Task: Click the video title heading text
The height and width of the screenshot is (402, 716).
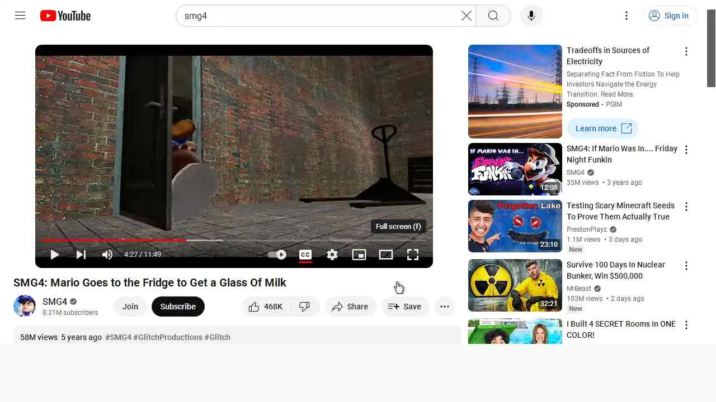Action: click(x=150, y=283)
